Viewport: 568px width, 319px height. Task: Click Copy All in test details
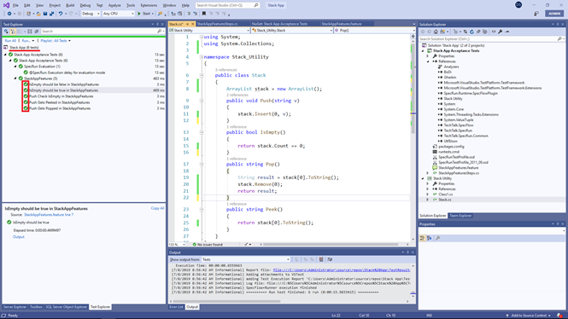[x=157, y=208]
